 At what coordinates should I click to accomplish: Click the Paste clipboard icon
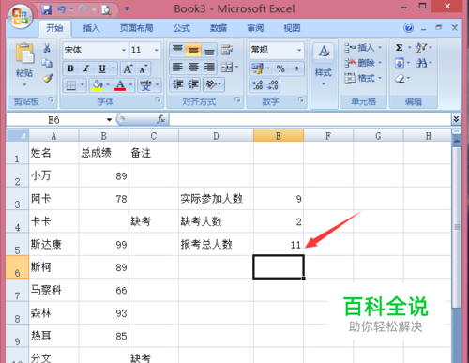coord(24,53)
